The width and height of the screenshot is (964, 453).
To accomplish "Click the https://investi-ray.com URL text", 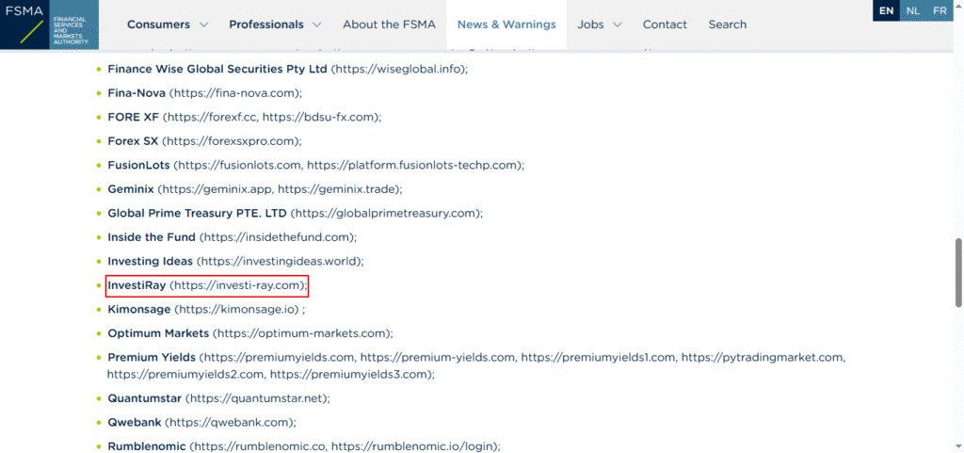I will click(x=238, y=285).
